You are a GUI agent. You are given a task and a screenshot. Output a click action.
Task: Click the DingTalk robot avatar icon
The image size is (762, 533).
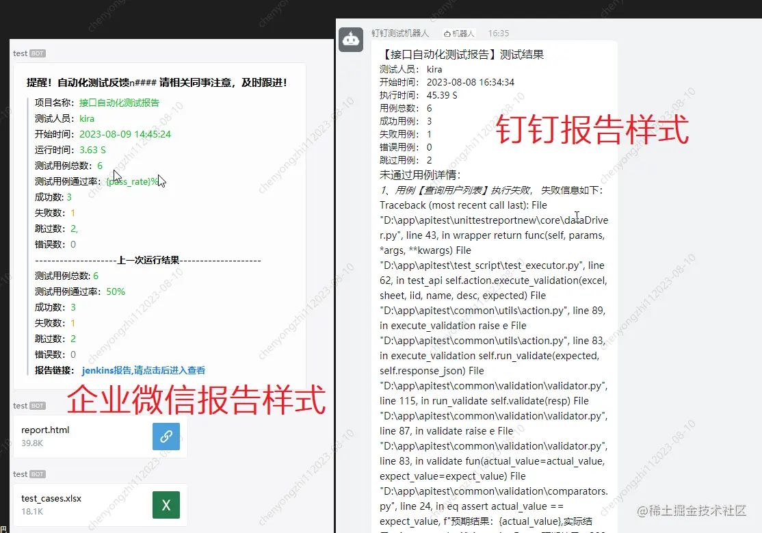351,40
